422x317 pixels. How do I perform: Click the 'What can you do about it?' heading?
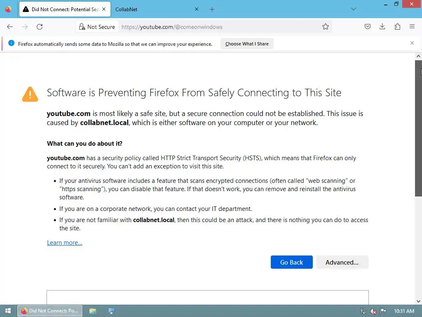[84, 143]
